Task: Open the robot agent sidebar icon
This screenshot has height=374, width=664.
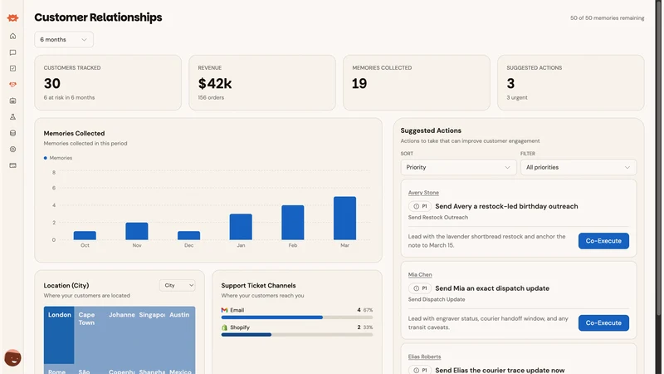Action: pyautogui.click(x=12, y=101)
